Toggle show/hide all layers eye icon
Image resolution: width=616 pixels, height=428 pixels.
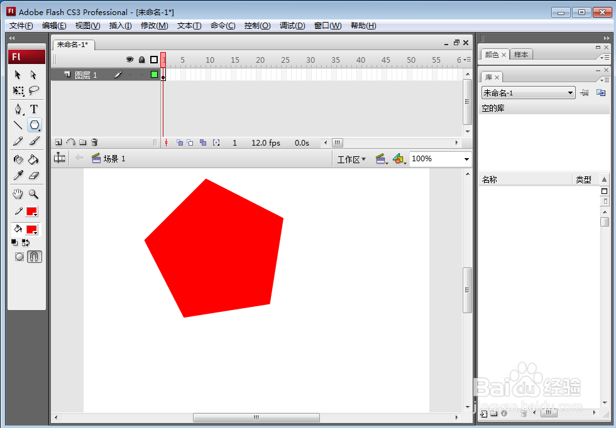pos(129,60)
